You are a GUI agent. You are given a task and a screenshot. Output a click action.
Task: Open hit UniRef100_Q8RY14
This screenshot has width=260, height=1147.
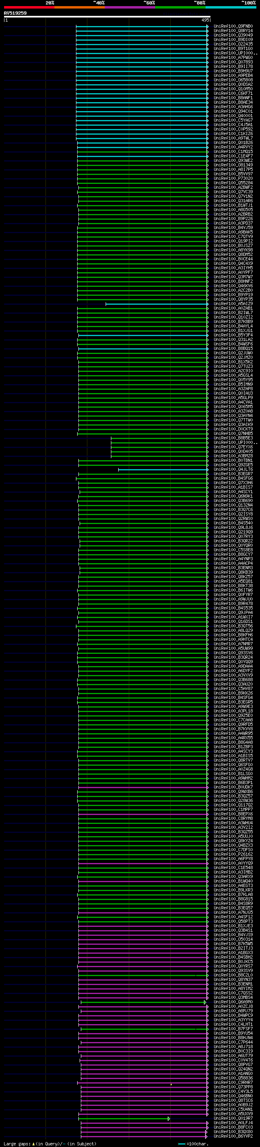point(233,31)
